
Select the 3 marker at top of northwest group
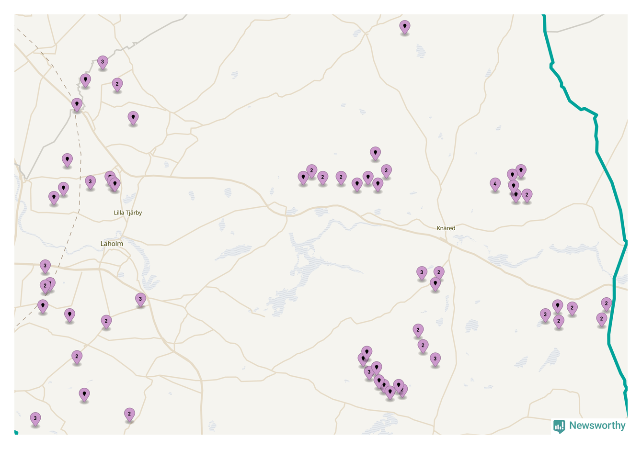103,62
